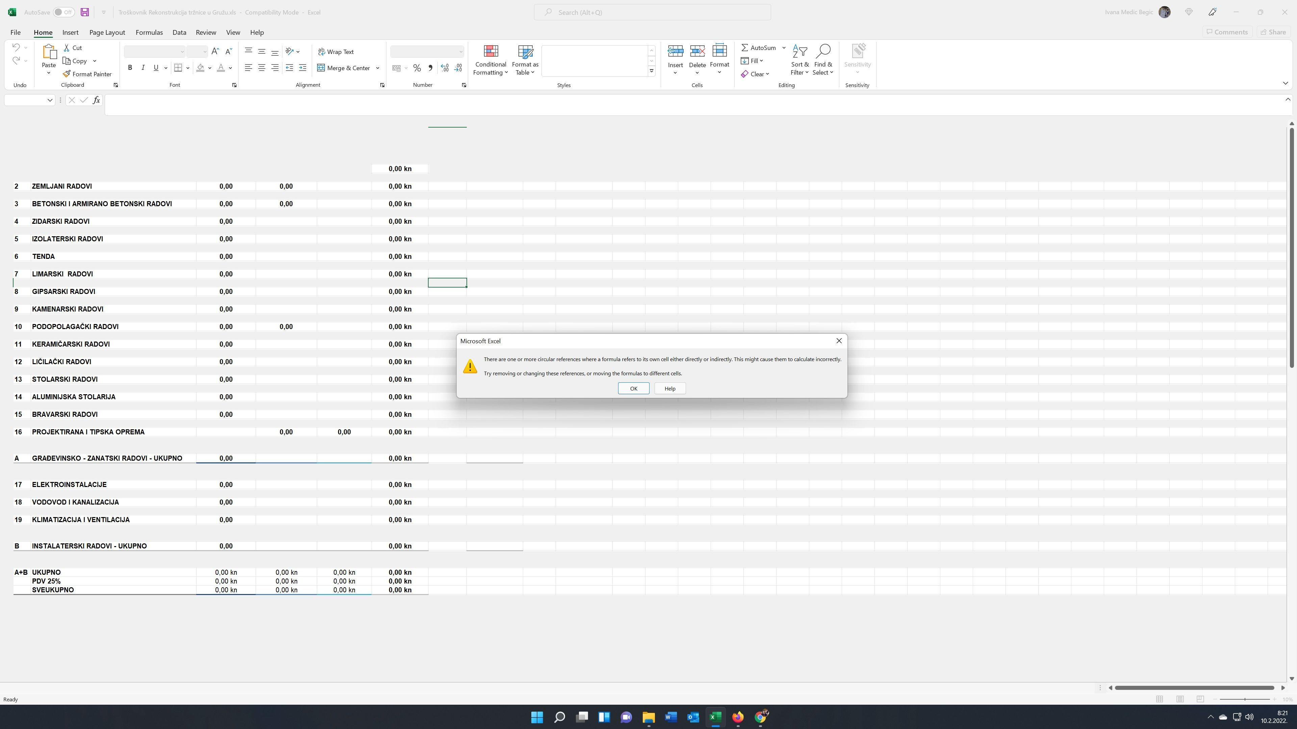Click Help in Microsoft Excel dialog
The width and height of the screenshot is (1297, 729).
[x=670, y=388]
